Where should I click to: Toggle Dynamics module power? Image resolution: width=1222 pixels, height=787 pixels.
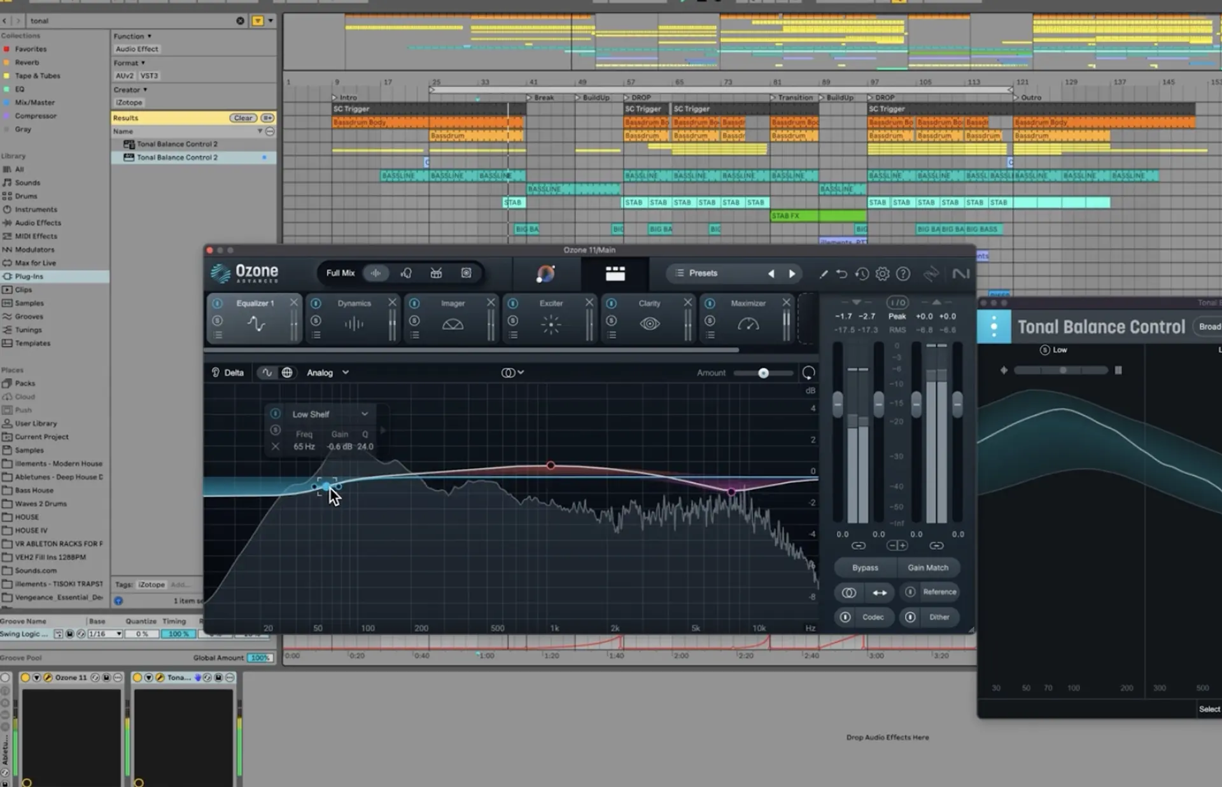point(316,303)
